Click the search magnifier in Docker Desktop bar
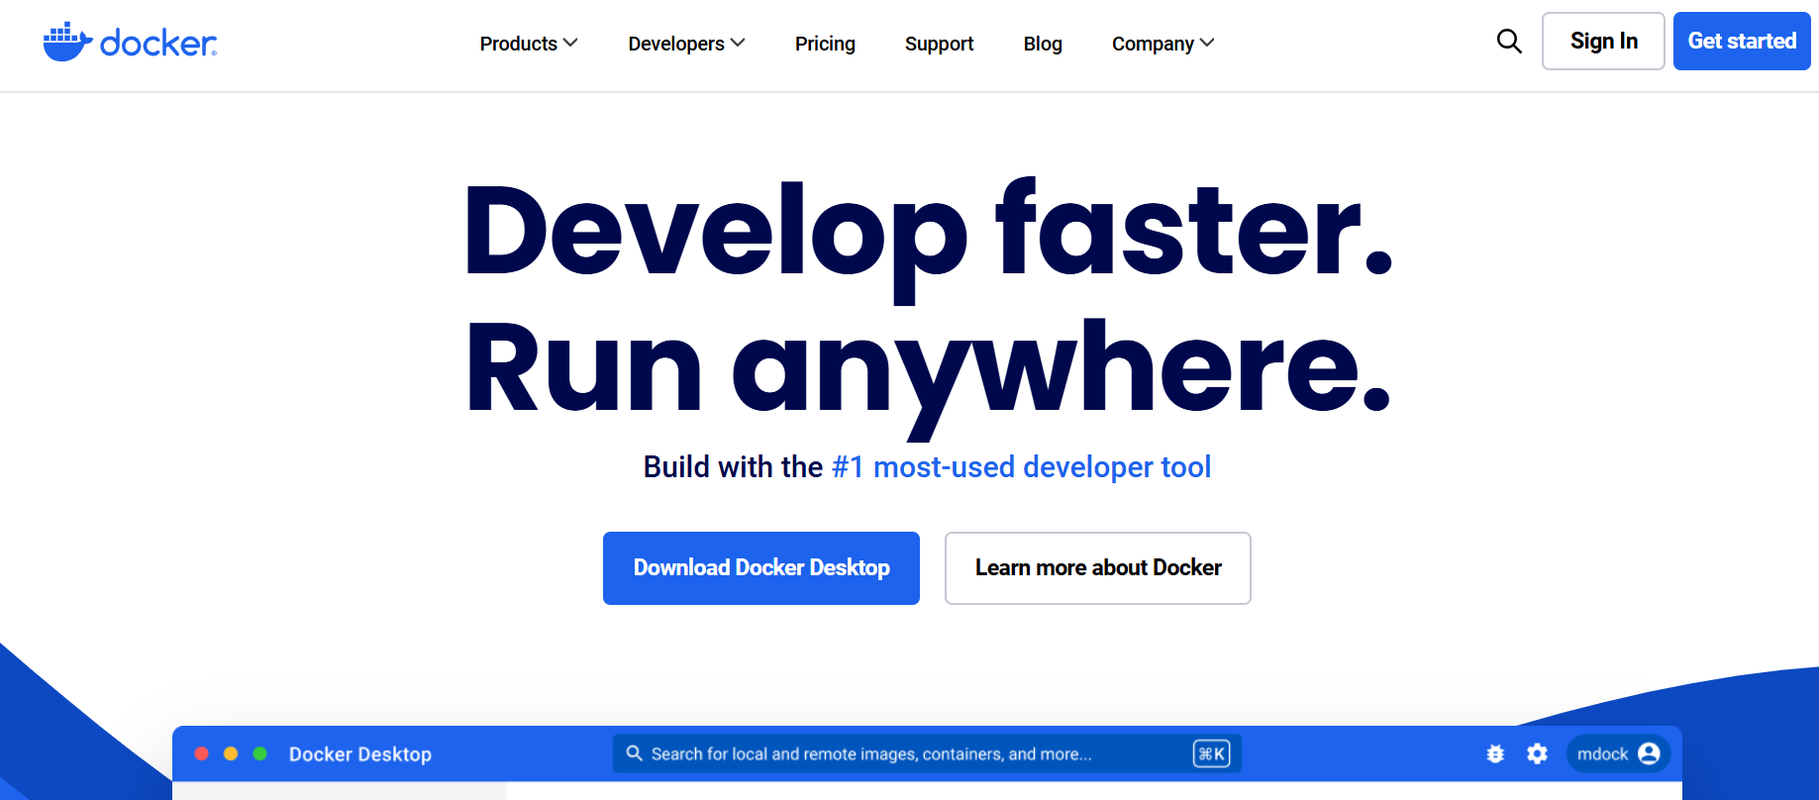Viewport: 1819px width, 800px height. coord(635,753)
